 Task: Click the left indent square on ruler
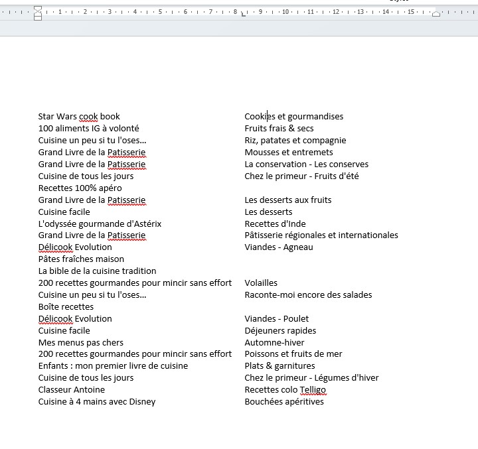coord(38,18)
